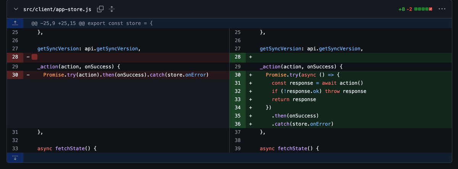This screenshot has height=169, width=458.
Task: Click the added '.then(onSuccess)' line
Action: (295, 116)
